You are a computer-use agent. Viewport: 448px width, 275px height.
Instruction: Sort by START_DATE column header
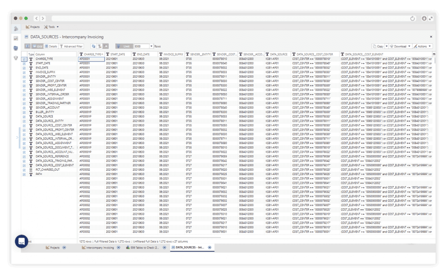118,54
